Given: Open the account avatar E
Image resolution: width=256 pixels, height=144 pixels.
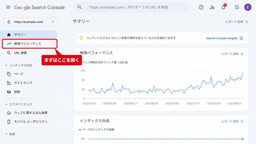Looking at the screenshot, I should click(248, 7).
